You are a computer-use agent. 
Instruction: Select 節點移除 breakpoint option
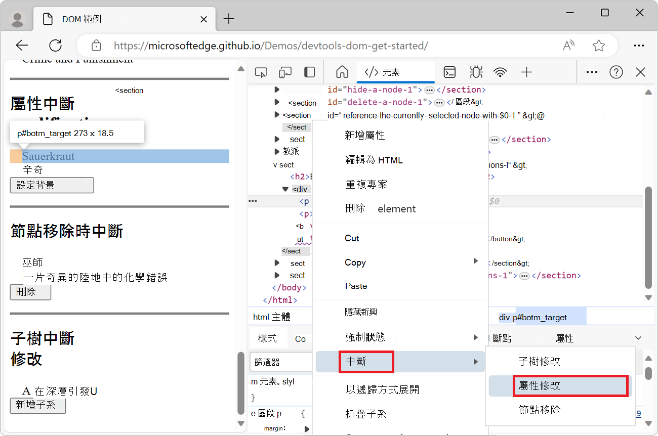point(560,410)
